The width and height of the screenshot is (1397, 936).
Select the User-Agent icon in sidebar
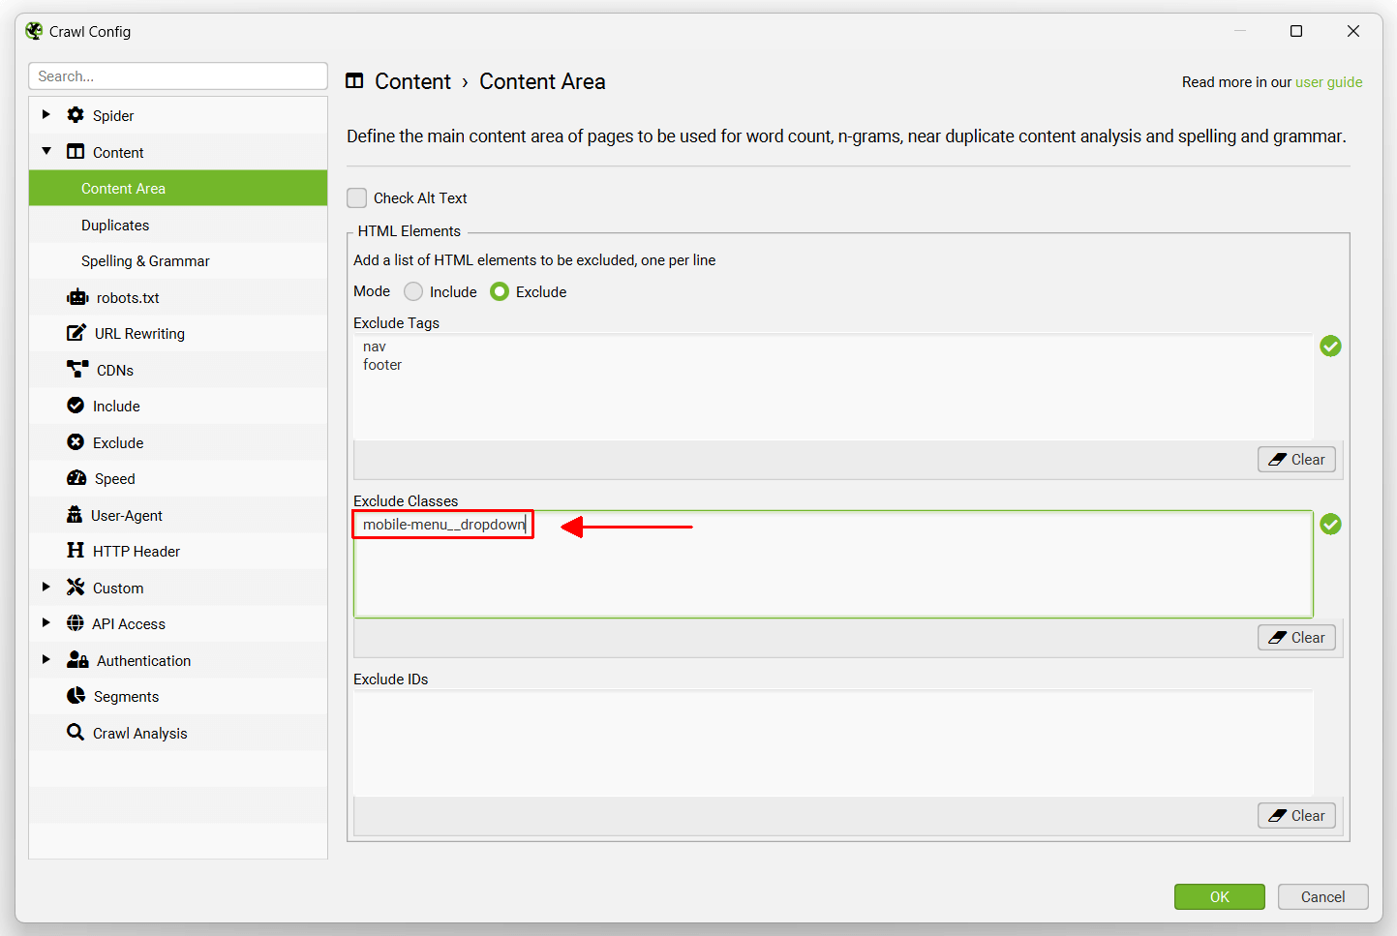pos(76,515)
